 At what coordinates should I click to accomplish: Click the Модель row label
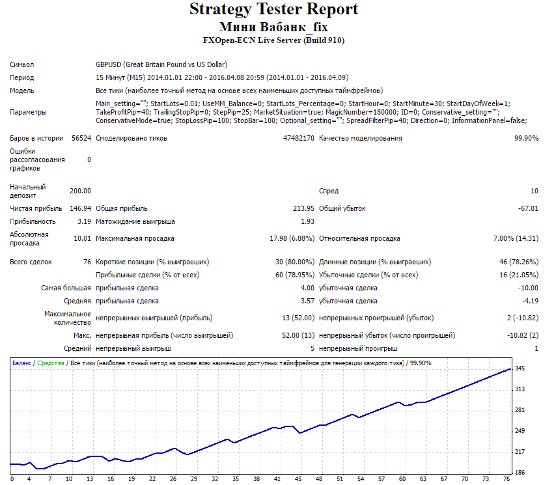pos(22,90)
